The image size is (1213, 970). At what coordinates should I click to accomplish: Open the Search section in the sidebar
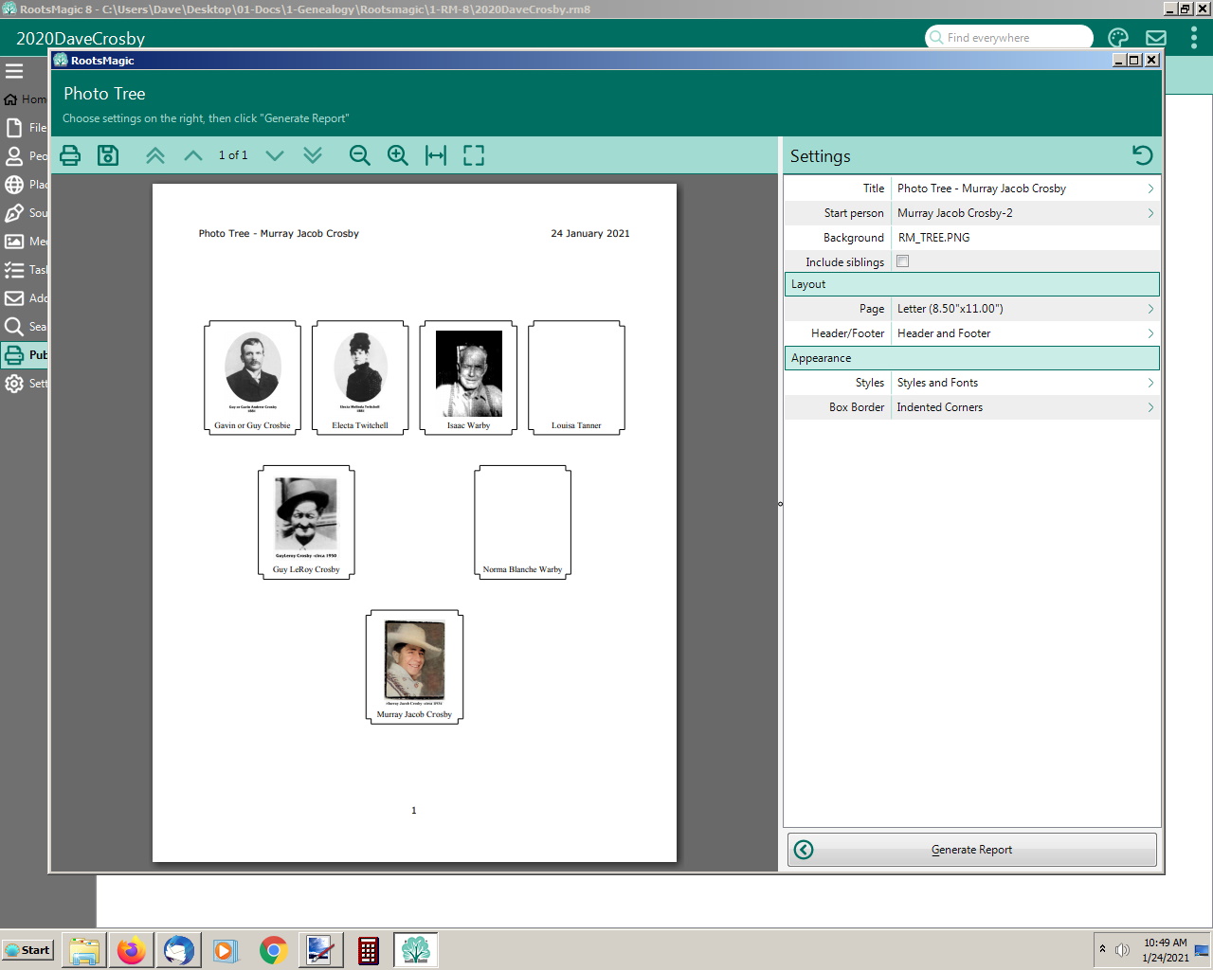pos(25,327)
